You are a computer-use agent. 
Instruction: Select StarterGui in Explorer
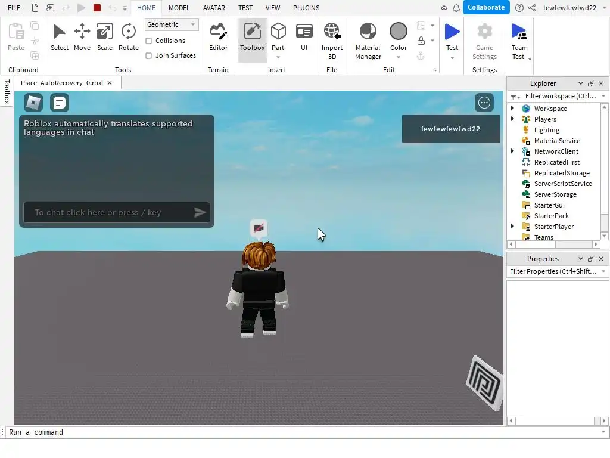click(x=549, y=205)
